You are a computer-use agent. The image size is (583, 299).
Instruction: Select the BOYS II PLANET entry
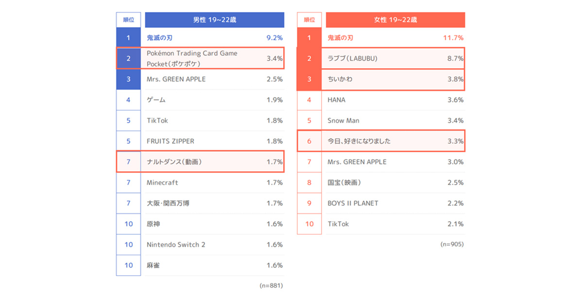click(353, 203)
